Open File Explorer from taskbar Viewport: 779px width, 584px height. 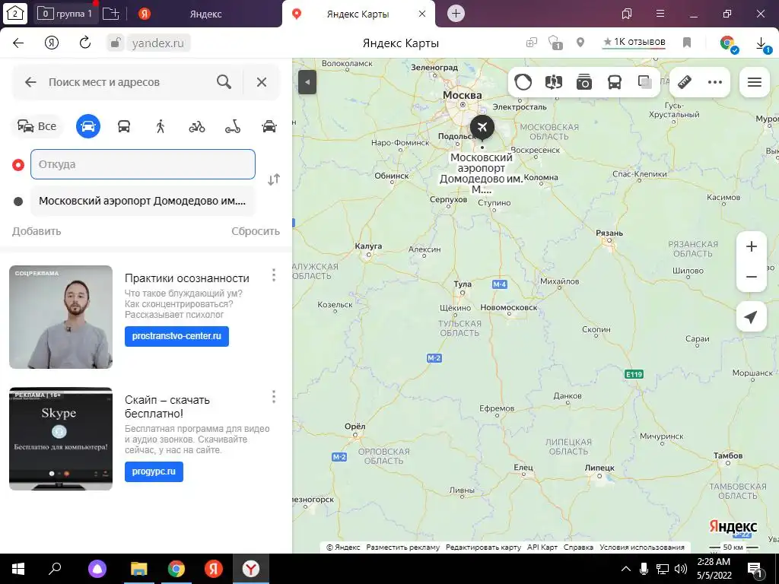coord(139,569)
